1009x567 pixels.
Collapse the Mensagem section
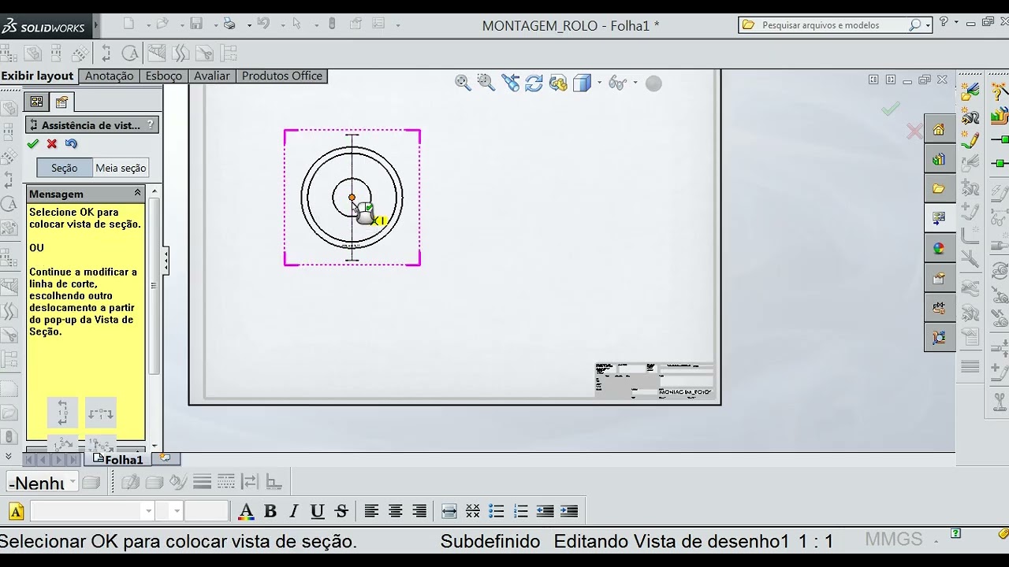coord(137,193)
